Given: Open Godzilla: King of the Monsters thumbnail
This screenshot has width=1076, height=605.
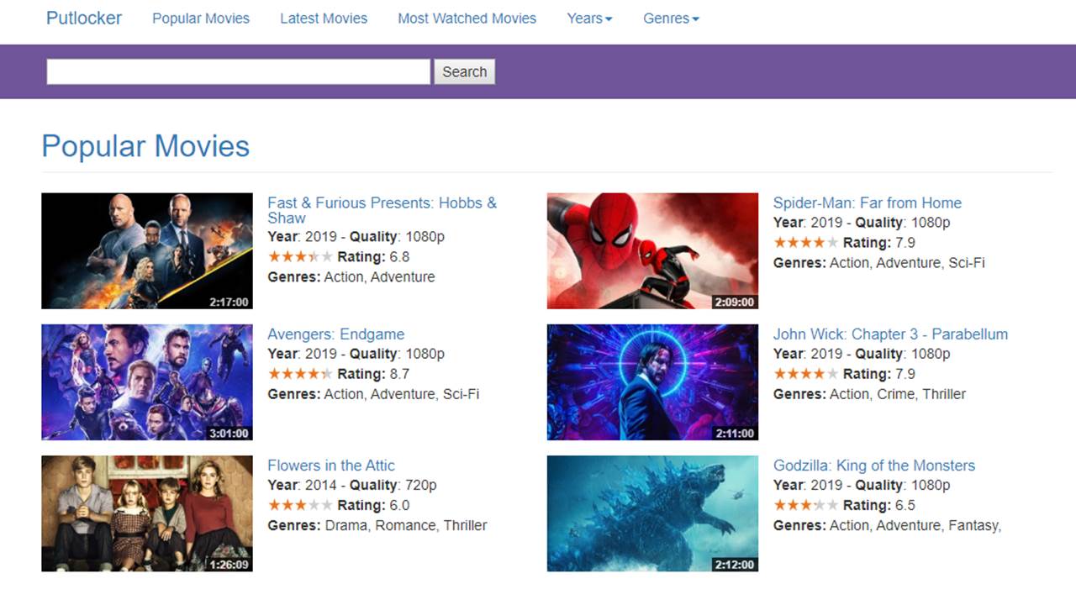Looking at the screenshot, I should click(x=652, y=513).
